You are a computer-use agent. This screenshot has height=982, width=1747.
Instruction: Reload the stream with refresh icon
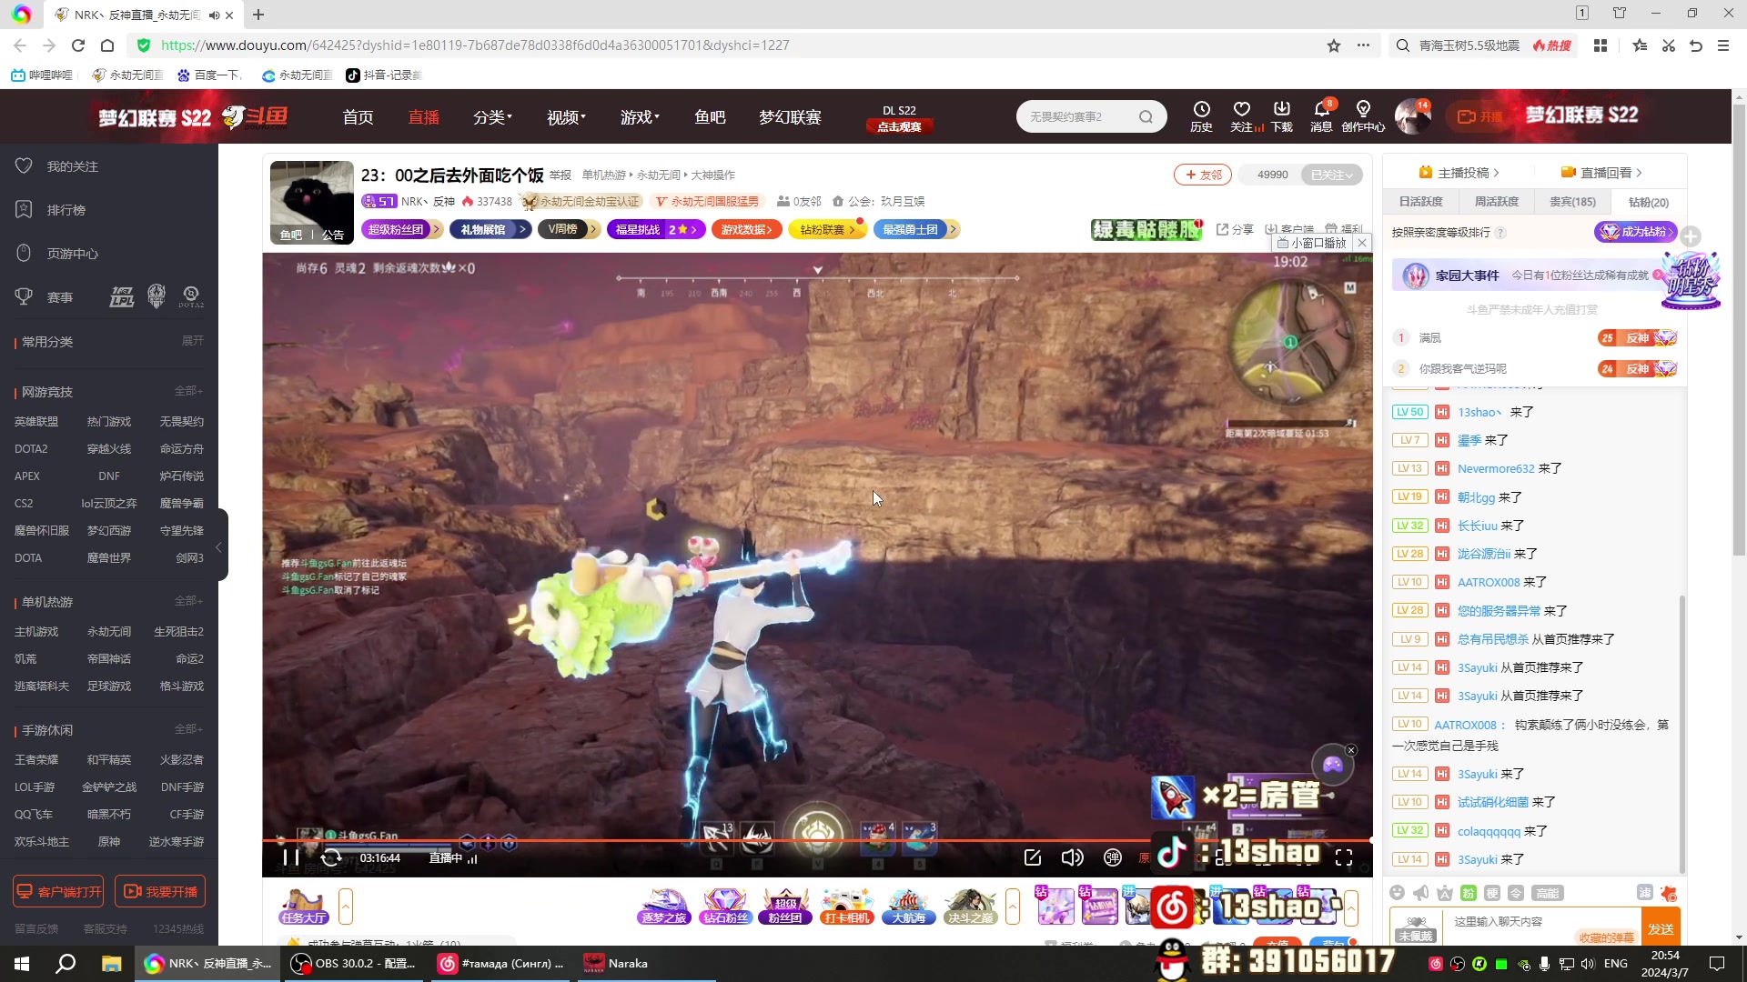[x=331, y=857]
